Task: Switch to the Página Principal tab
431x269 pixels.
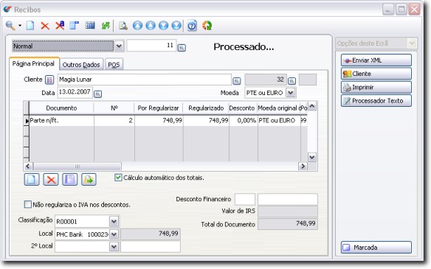Action: (x=34, y=64)
